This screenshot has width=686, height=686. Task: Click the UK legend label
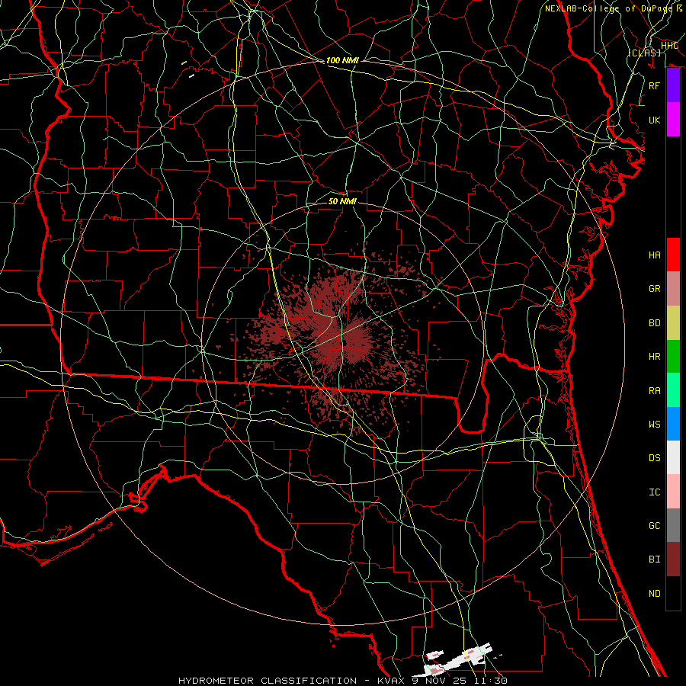(655, 120)
